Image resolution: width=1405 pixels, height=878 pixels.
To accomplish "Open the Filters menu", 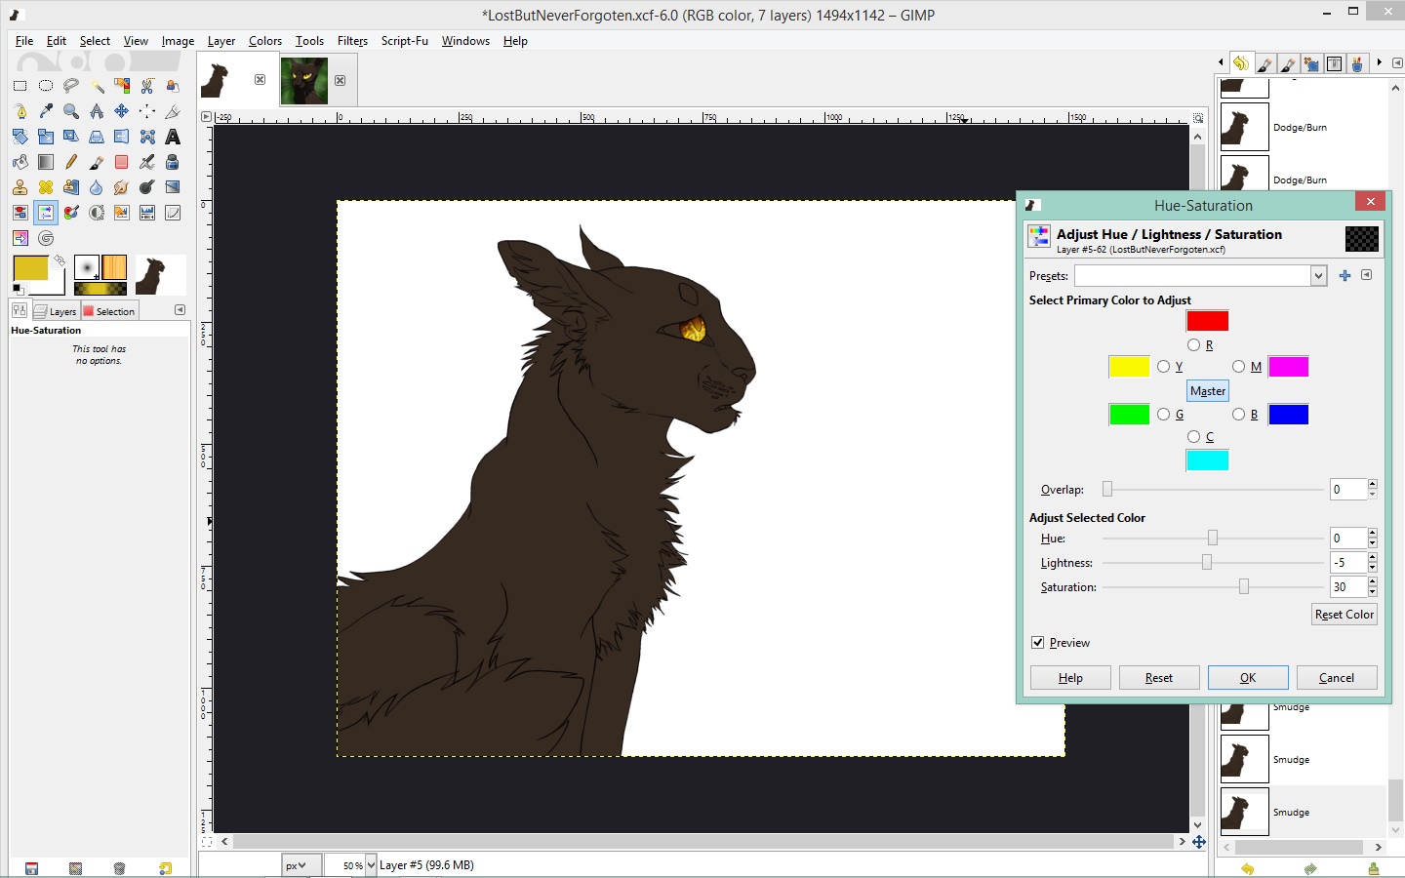I will 352,41.
